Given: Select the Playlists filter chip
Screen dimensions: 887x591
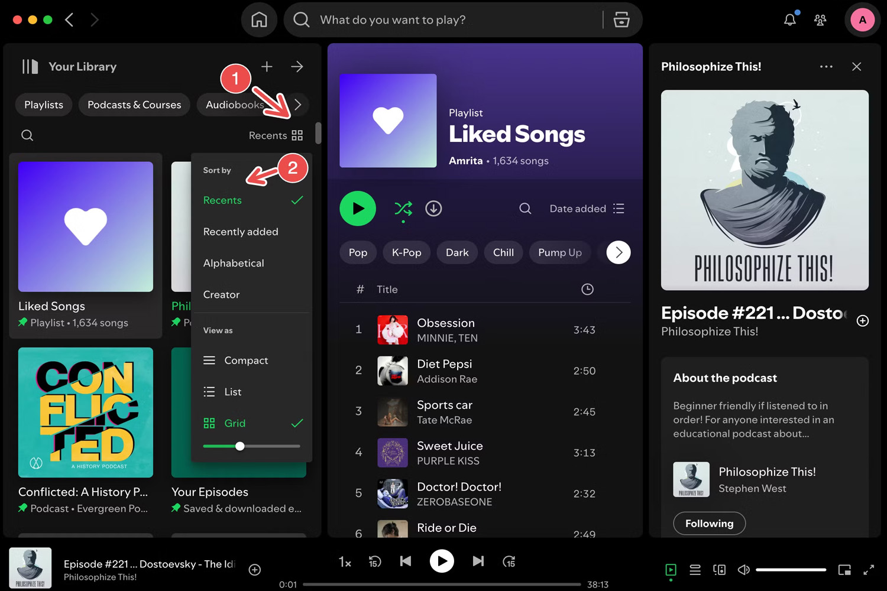Looking at the screenshot, I should [x=43, y=105].
